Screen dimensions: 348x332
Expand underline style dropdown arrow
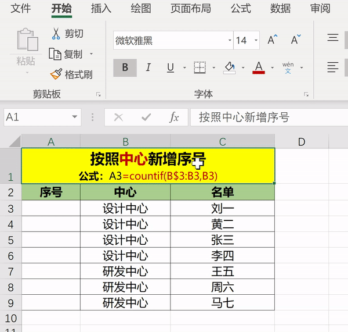point(184,67)
